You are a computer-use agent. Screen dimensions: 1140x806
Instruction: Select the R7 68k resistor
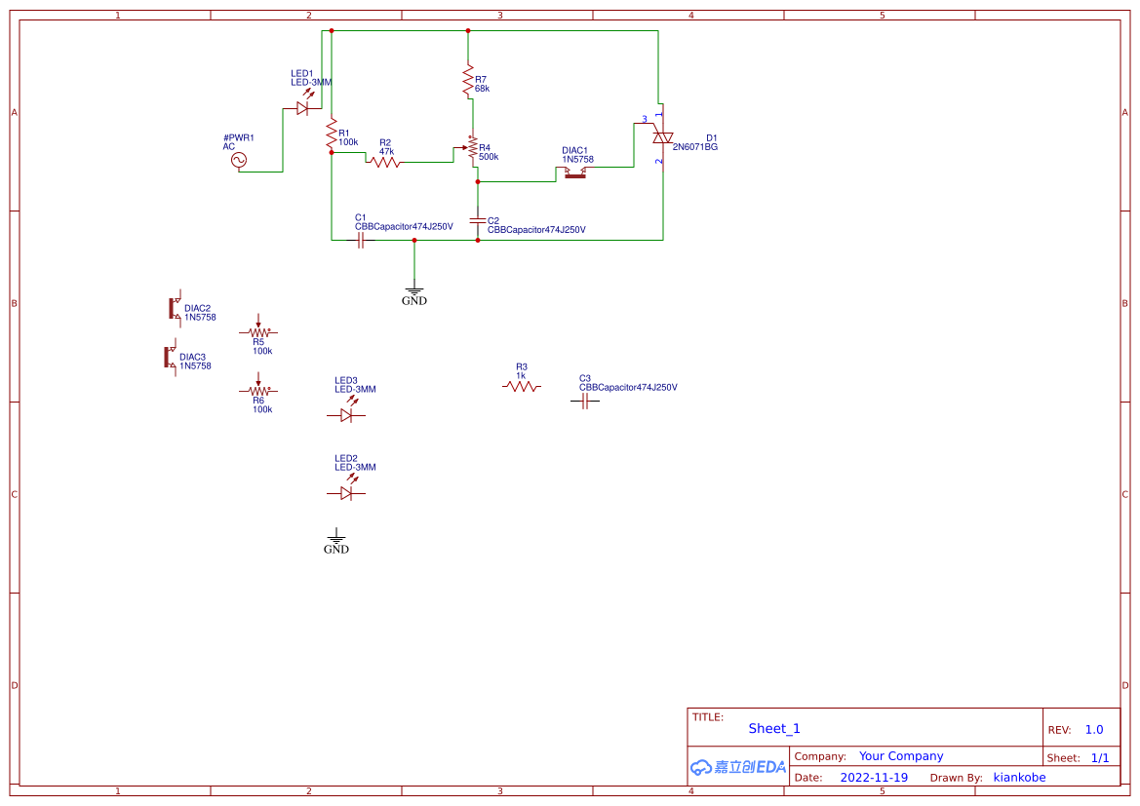(468, 82)
